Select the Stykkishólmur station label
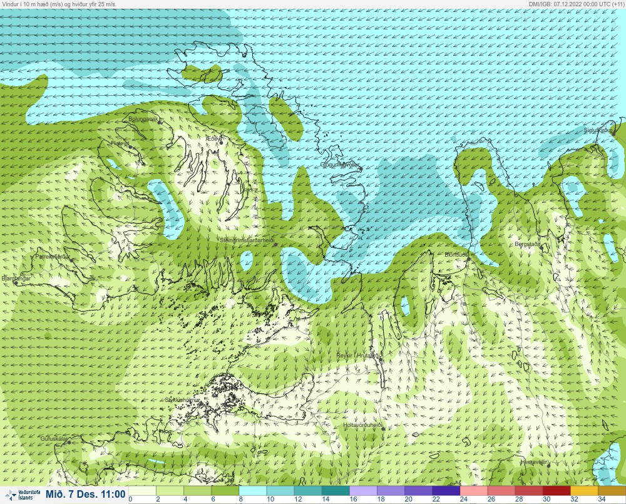Image resolution: width=626 pixels, height=504 pixels. [182, 400]
